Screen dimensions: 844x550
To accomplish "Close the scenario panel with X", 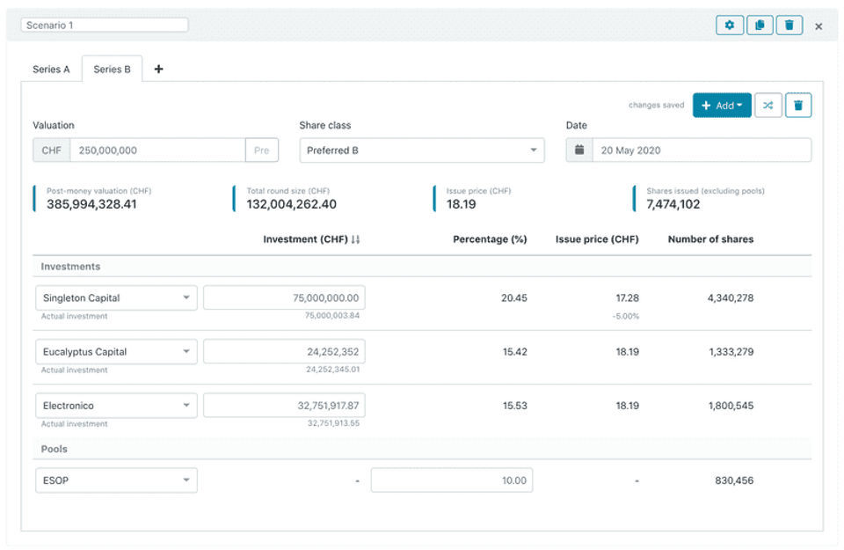I will pyautogui.click(x=819, y=26).
